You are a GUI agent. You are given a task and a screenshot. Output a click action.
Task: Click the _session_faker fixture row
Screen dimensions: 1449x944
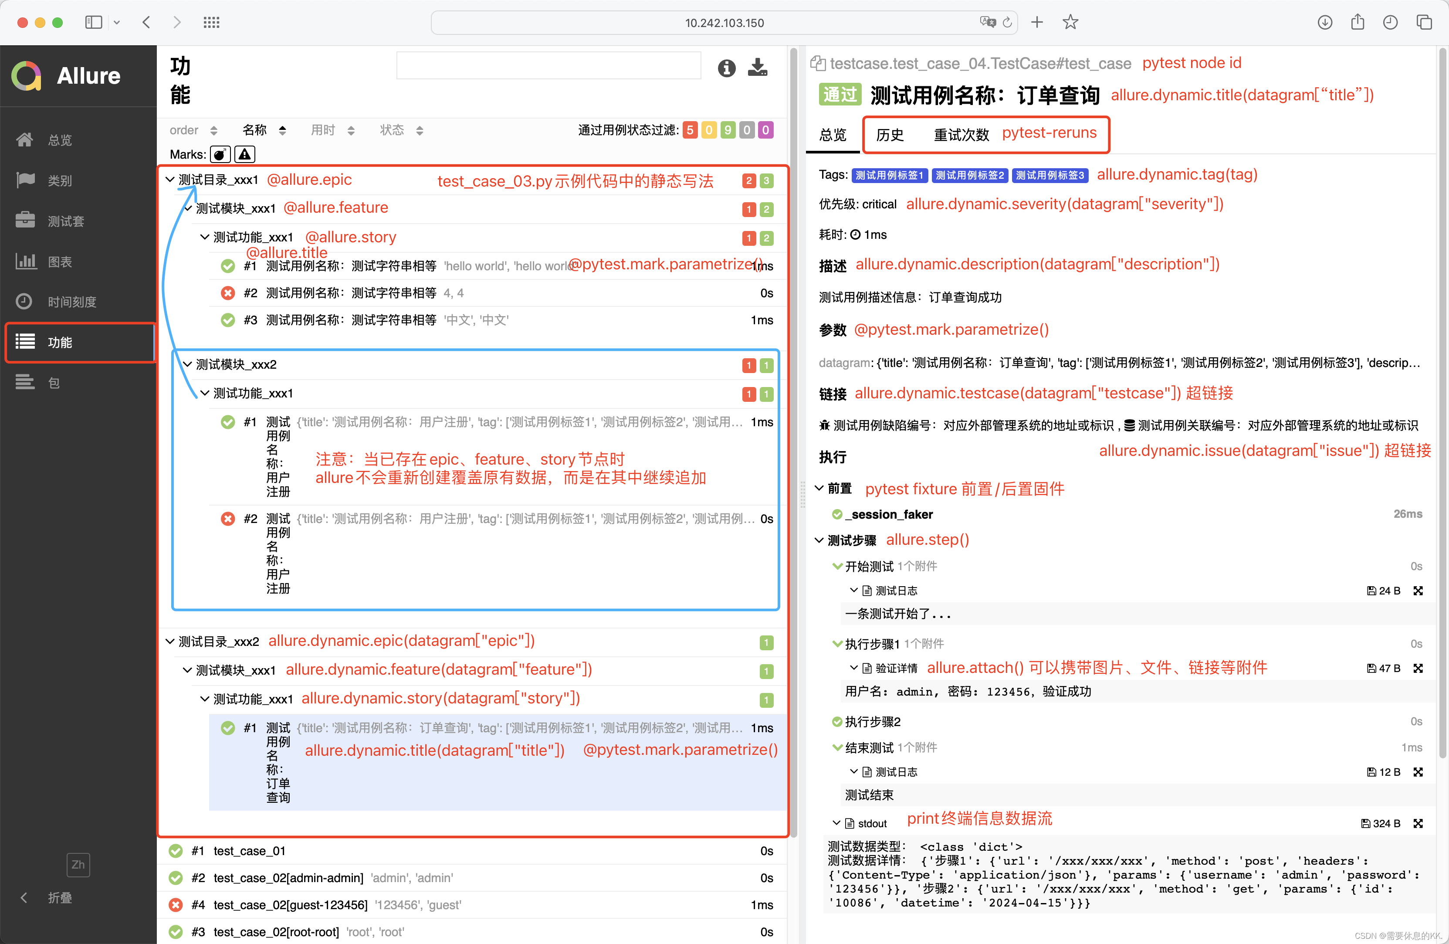[x=1126, y=514]
